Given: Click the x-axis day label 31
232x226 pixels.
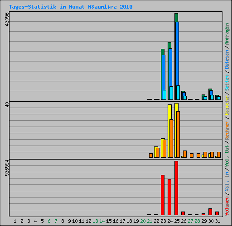Looking at the screenshot, I should tap(217, 221).
